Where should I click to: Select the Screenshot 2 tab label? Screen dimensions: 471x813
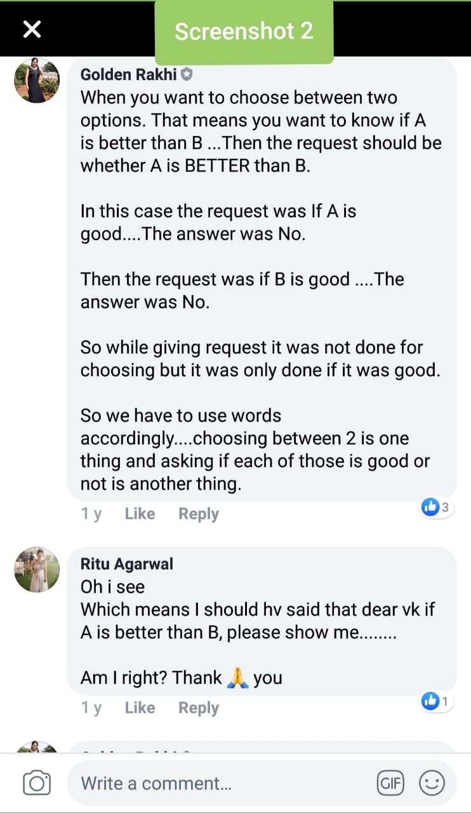click(x=244, y=31)
